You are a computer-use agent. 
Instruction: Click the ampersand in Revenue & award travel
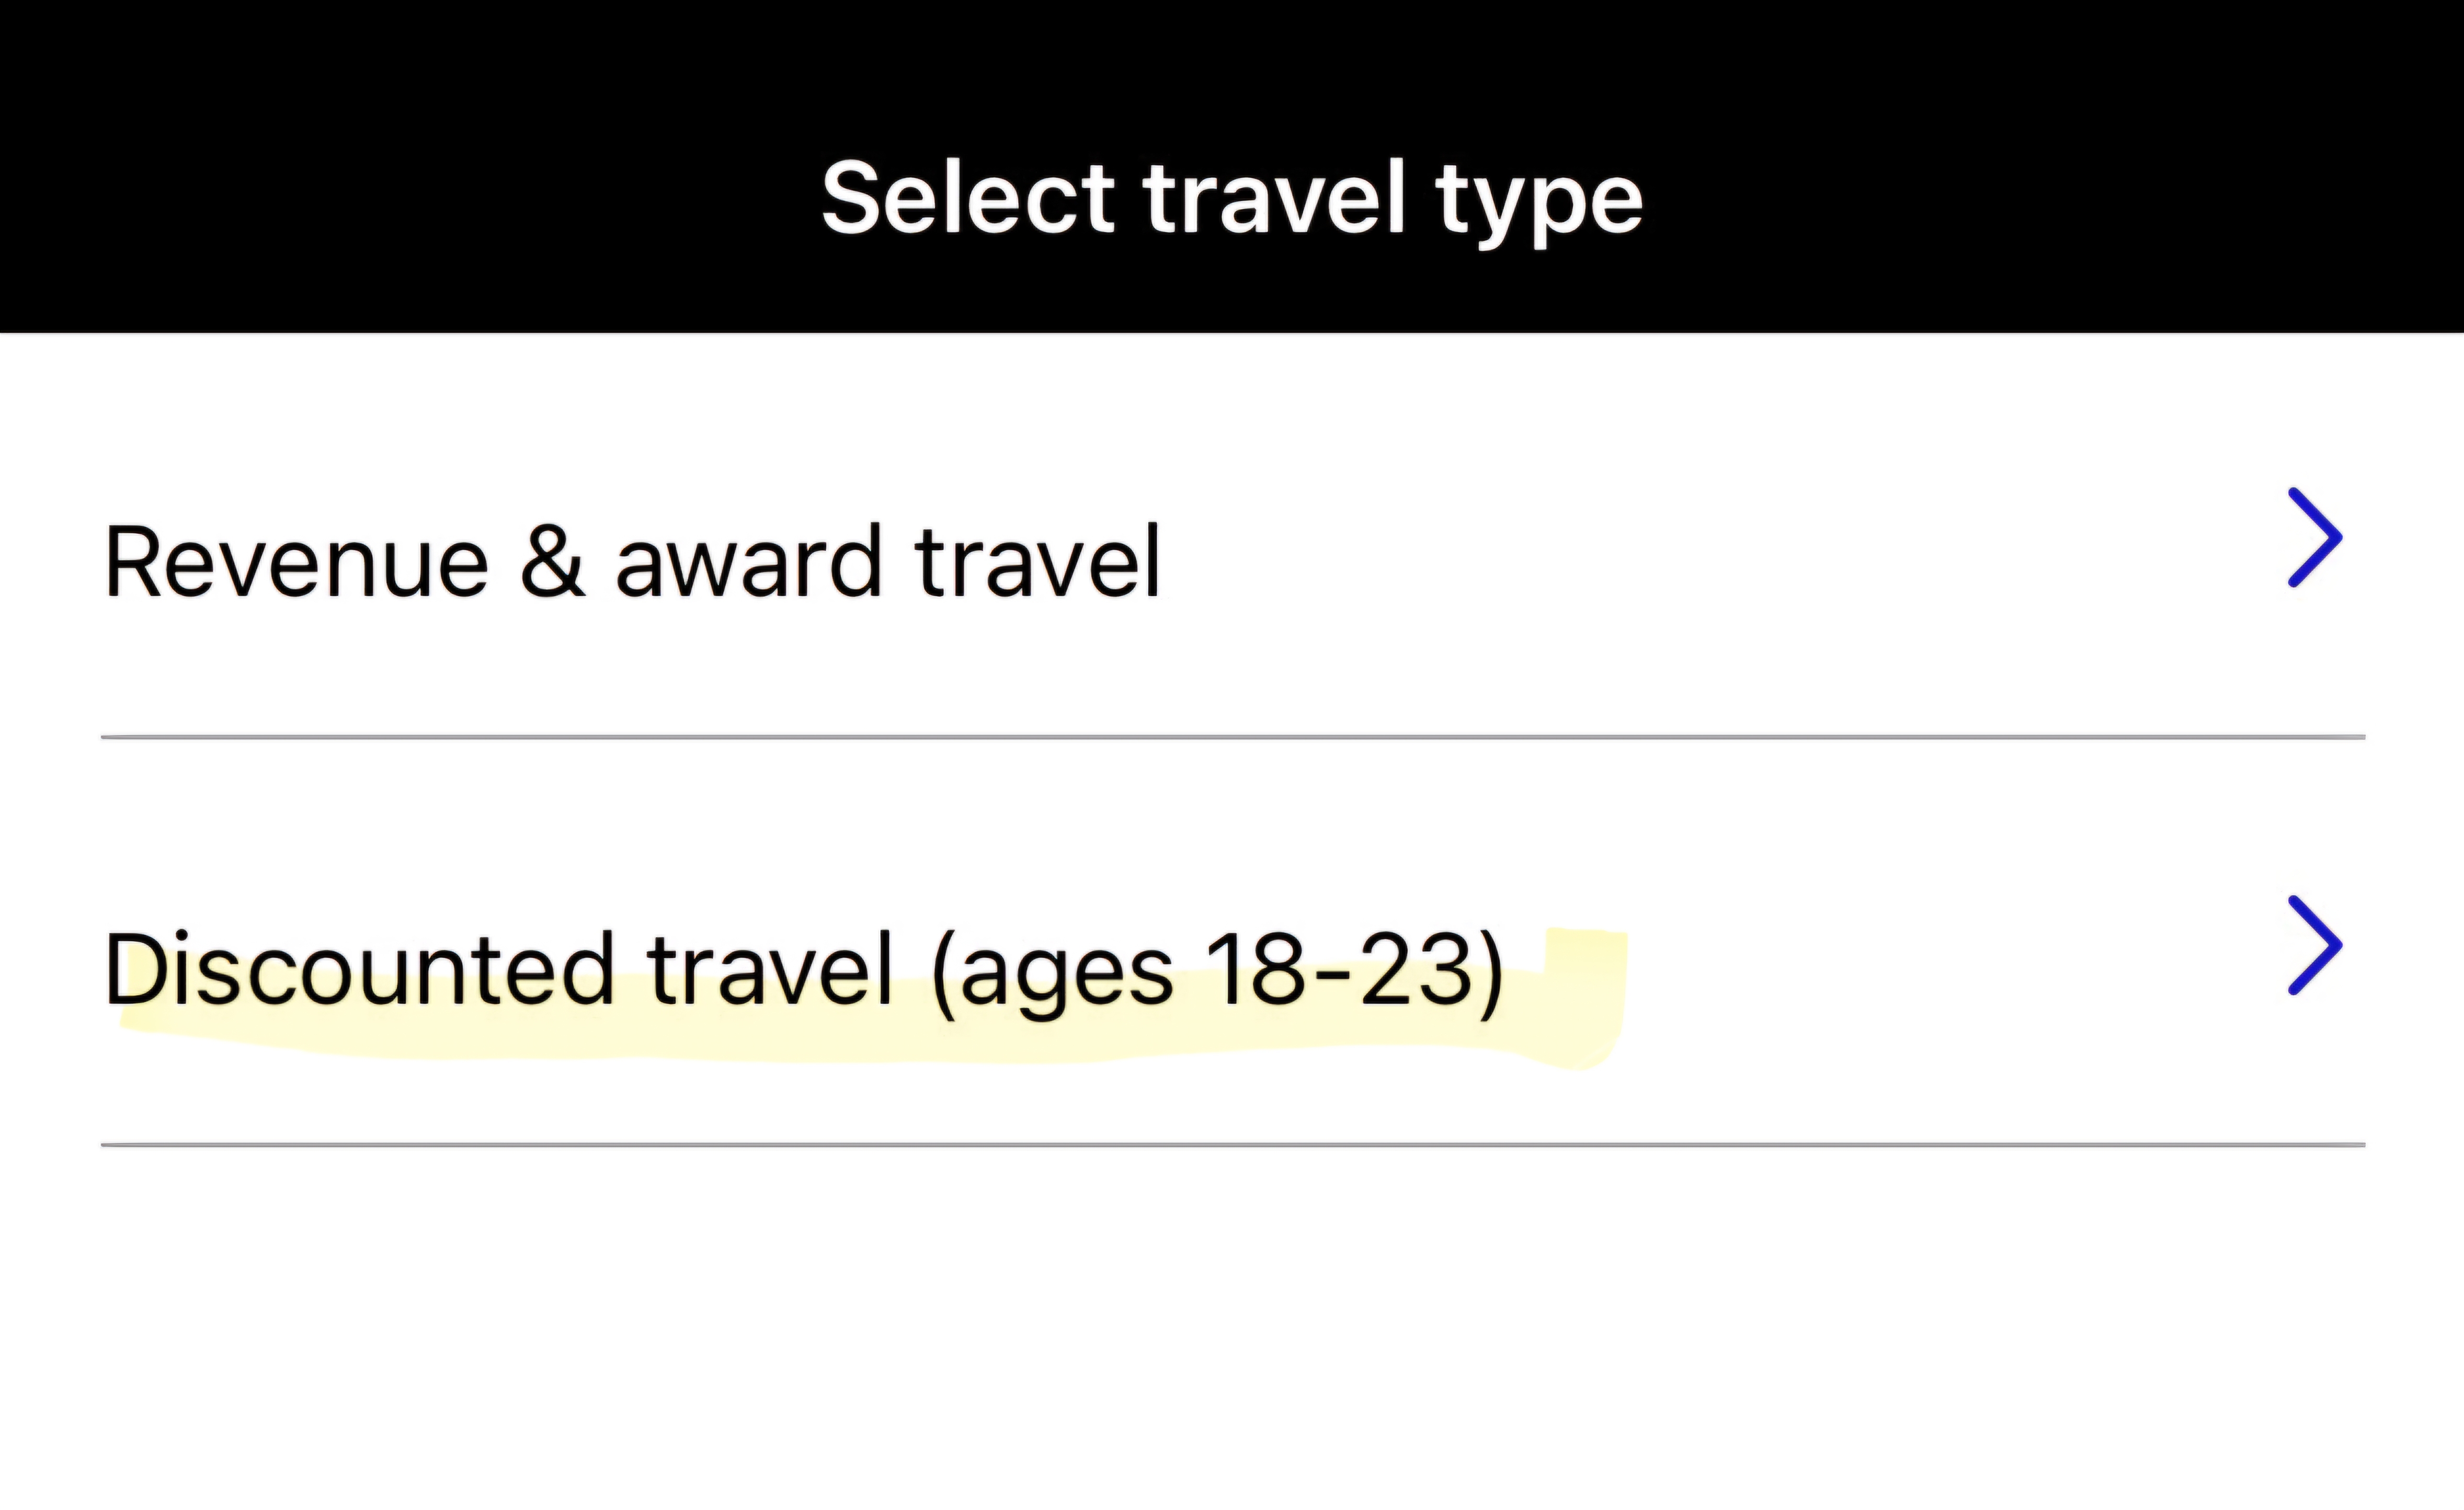tap(552, 562)
